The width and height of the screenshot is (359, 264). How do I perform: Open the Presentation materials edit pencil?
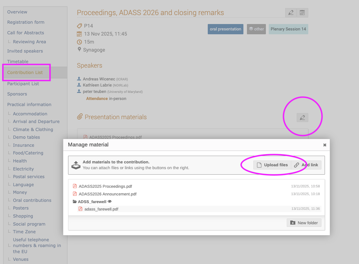pos(302,118)
